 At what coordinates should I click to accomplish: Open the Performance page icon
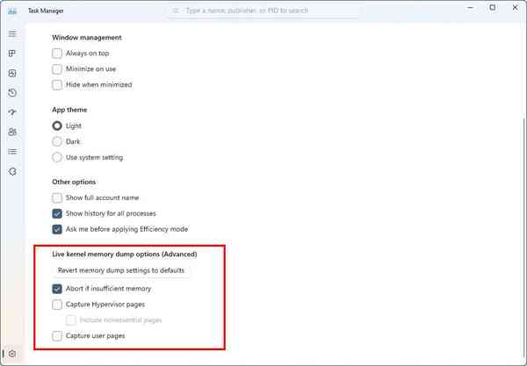pos(12,73)
